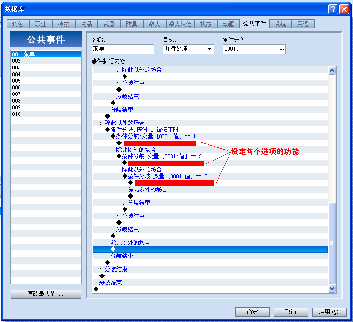353x322 pixels.
Task: Select the final 分歧结束 line at bottom
Action: [210, 283]
